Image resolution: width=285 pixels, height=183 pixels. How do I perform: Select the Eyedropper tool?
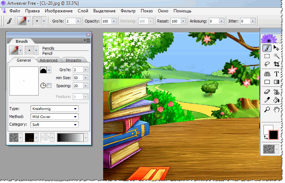click(267, 100)
